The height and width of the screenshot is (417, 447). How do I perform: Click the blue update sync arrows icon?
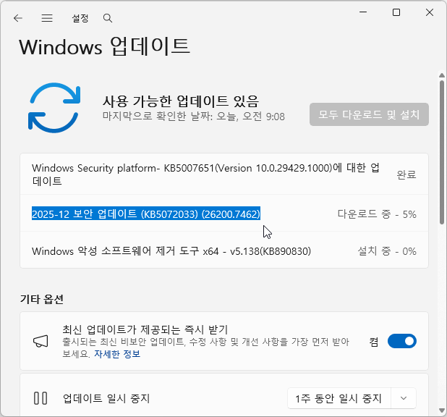[x=54, y=108]
